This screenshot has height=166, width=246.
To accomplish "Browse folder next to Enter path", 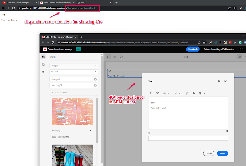I will [x=96, y=79].
